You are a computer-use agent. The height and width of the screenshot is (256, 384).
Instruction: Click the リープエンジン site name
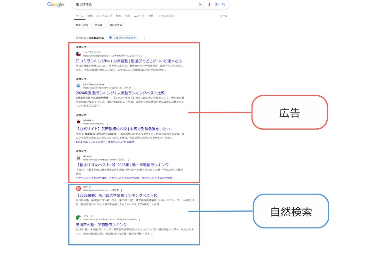[x=92, y=52]
